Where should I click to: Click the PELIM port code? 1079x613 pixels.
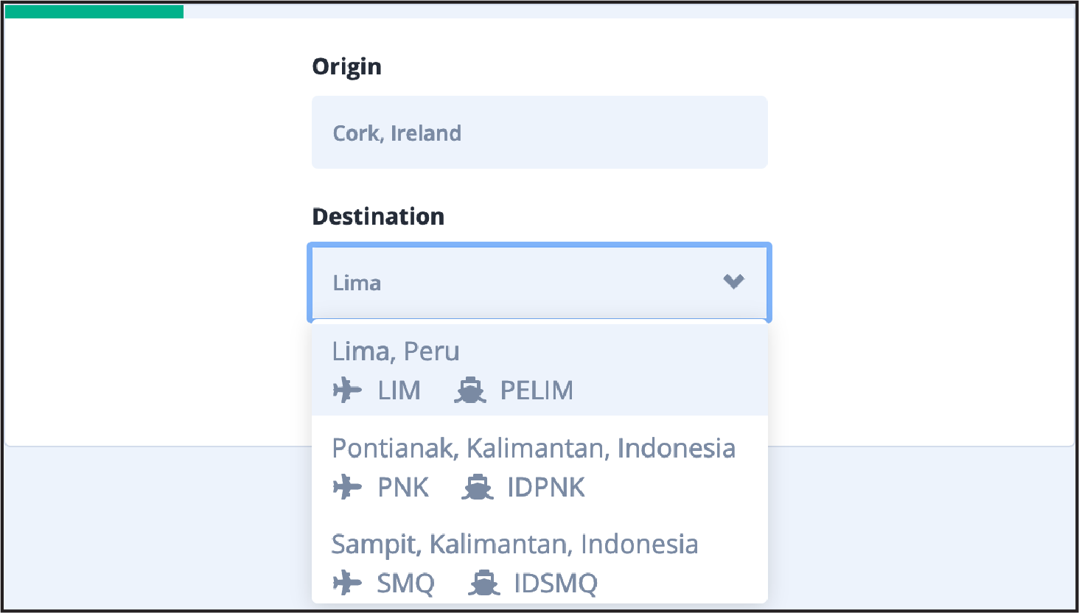[537, 390]
